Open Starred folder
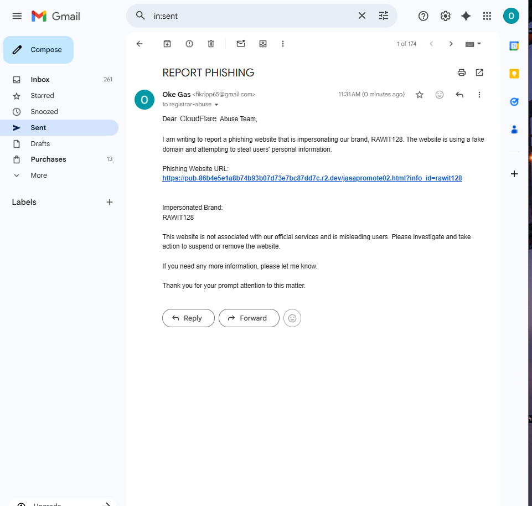532x506 pixels. [59, 96]
